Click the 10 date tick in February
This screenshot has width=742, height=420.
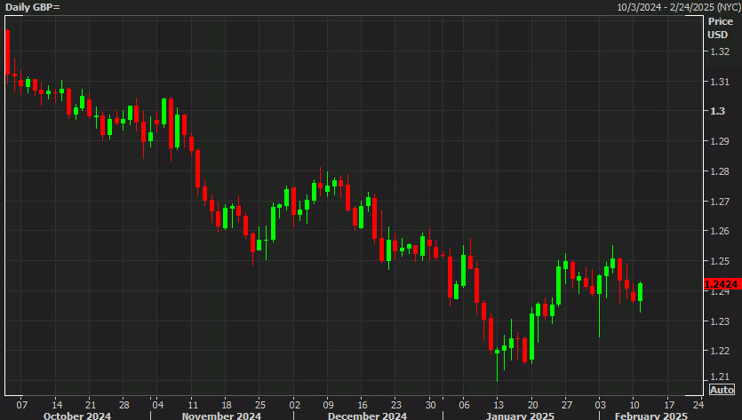pos(634,405)
